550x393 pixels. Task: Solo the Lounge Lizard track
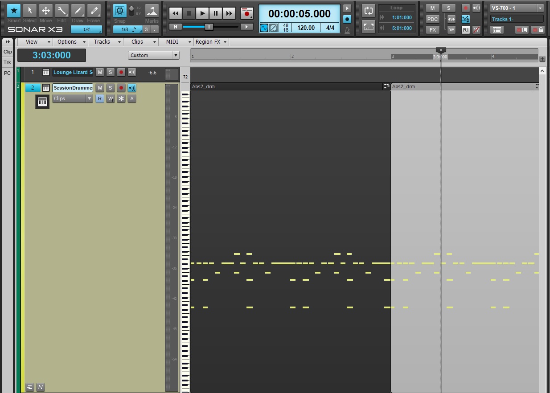[111, 72]
